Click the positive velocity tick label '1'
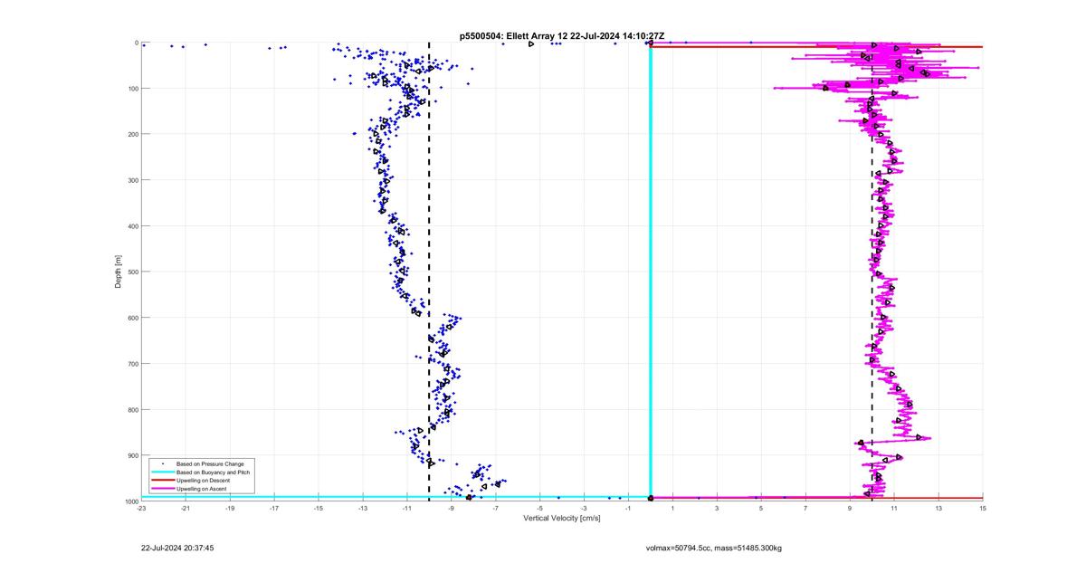 tap(672, 509)
